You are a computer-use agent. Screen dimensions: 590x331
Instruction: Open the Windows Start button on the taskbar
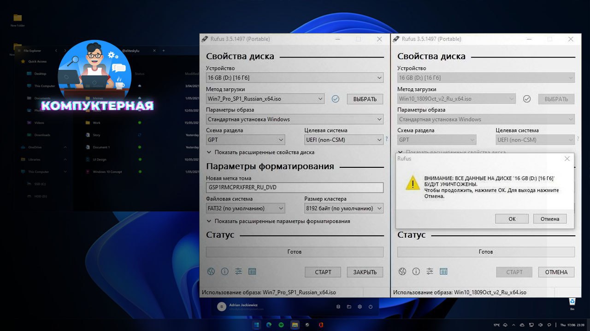(256, 325)
